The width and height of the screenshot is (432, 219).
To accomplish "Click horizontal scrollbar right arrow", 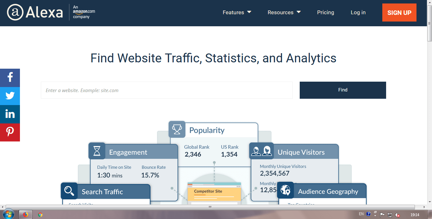I will click(x=424, y=207).
